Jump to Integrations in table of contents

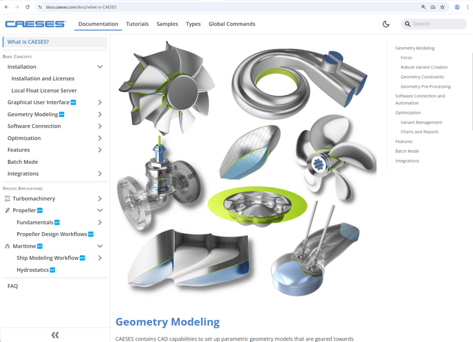tap(407, 161)
